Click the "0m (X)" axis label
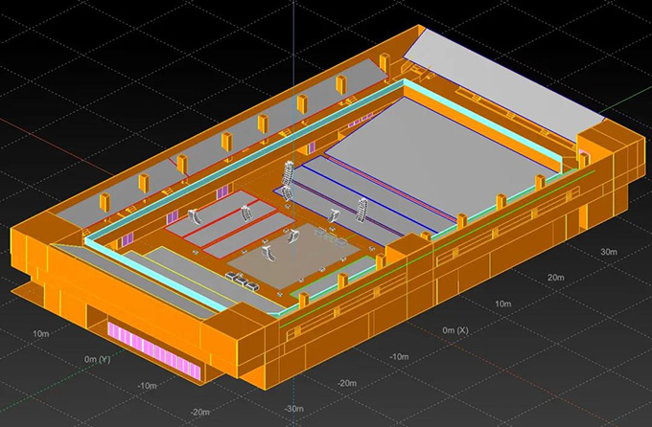The image size is (652, 427). pyautogui.click(x=455, y=330)
